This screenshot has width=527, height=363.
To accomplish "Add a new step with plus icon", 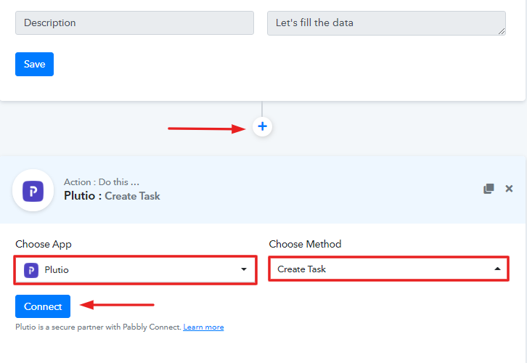I will (262, 127).
